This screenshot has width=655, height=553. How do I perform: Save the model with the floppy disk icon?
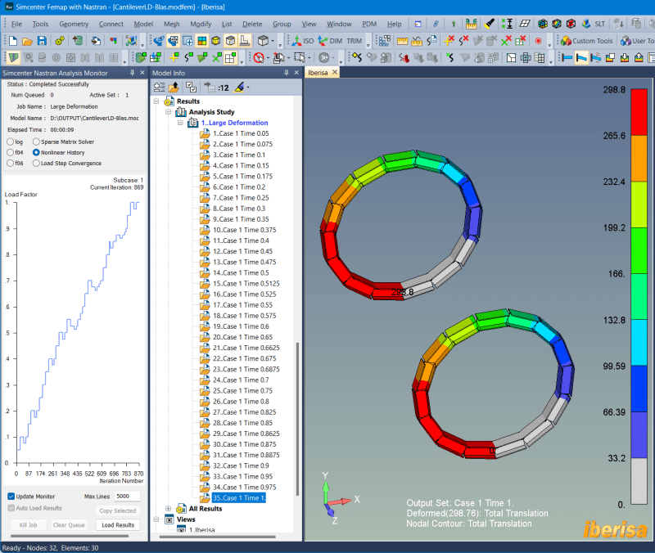pos(42,41)
